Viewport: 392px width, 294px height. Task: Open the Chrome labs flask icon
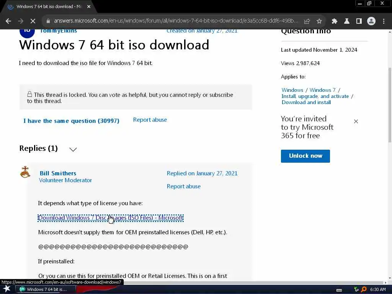[347, 21]
